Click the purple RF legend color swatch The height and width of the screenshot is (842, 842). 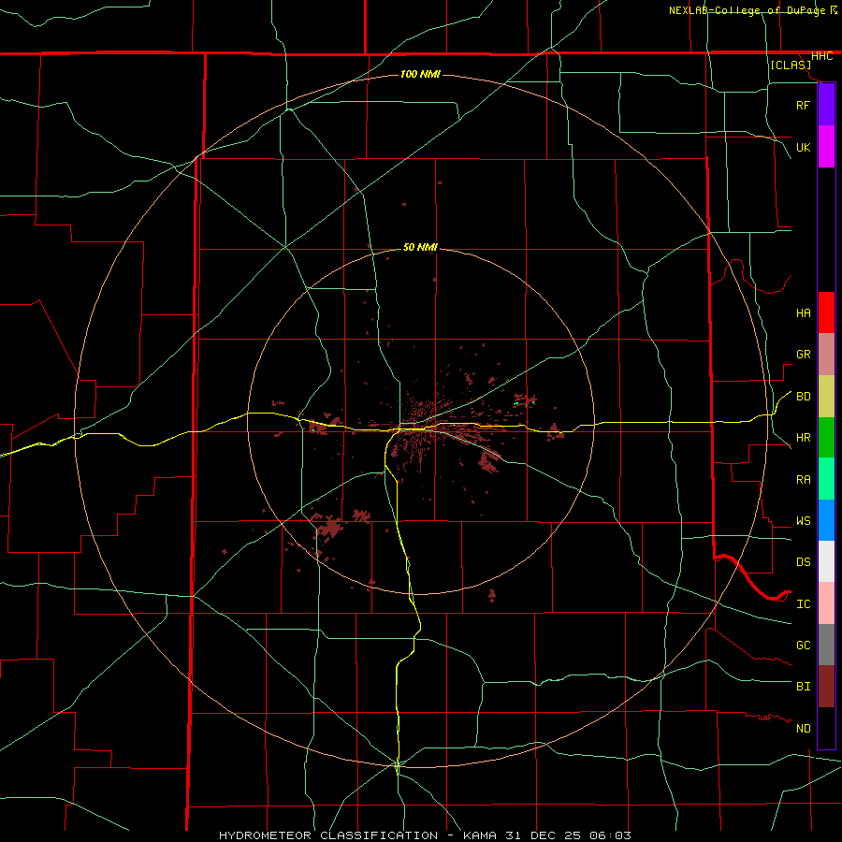coord(826,105)
